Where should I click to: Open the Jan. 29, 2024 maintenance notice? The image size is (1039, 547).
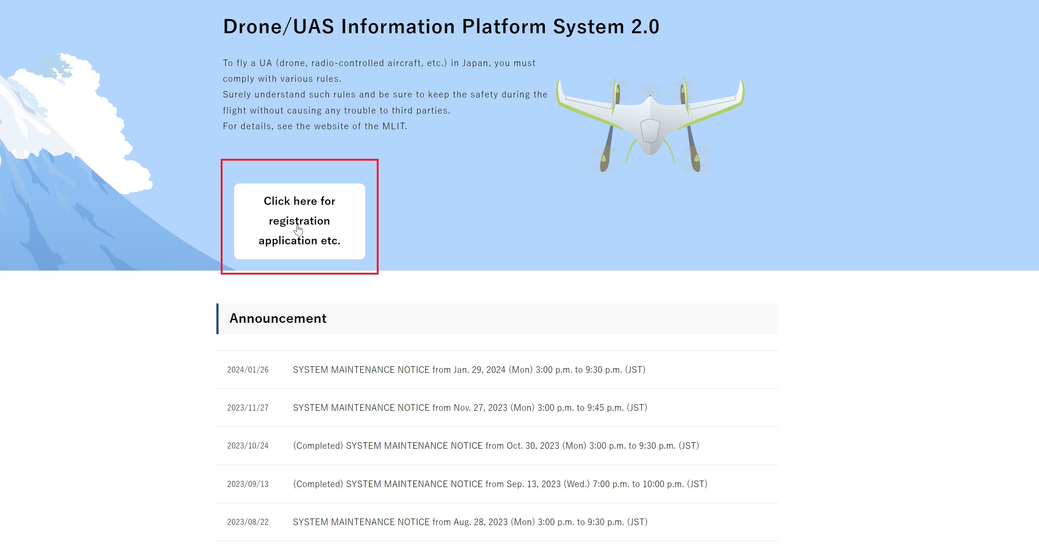[x=469, y=370]
